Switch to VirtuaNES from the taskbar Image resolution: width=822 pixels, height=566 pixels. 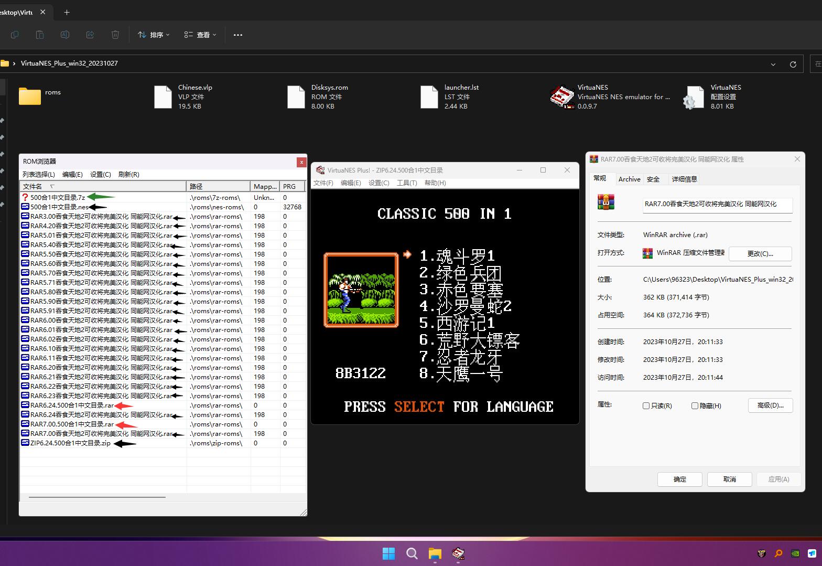coord(458,553)
